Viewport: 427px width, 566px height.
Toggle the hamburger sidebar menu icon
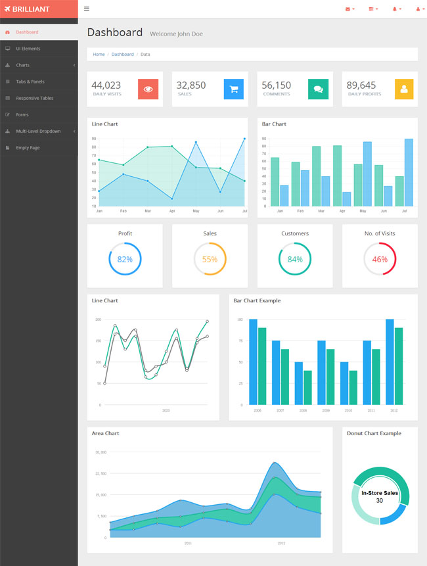coord(87,9)
